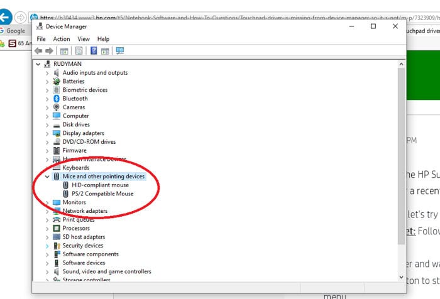The width and height of the screenshot is (440, 299).
Task: Click the Audio inputs and outputs speaker icon
Action: click(57, 73)
